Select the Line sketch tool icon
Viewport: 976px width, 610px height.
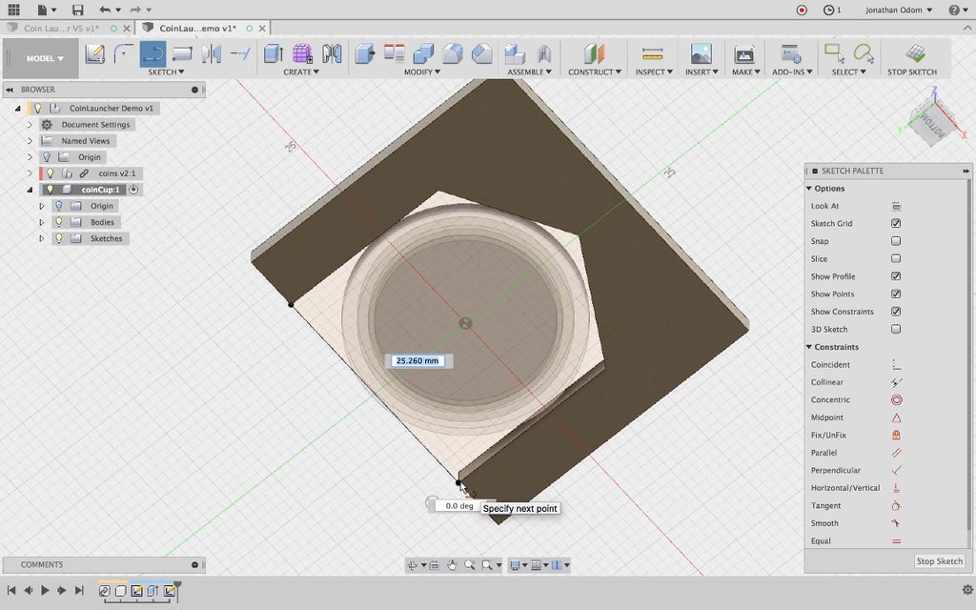(x=152, y=53)
